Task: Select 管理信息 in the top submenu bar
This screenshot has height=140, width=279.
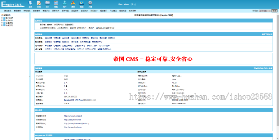Action: [17, 11]
